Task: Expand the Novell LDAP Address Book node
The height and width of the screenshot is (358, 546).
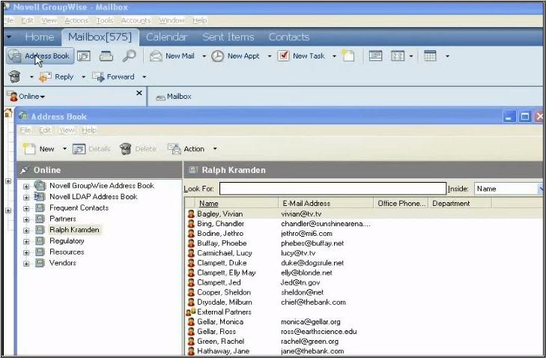Action: 26,198
